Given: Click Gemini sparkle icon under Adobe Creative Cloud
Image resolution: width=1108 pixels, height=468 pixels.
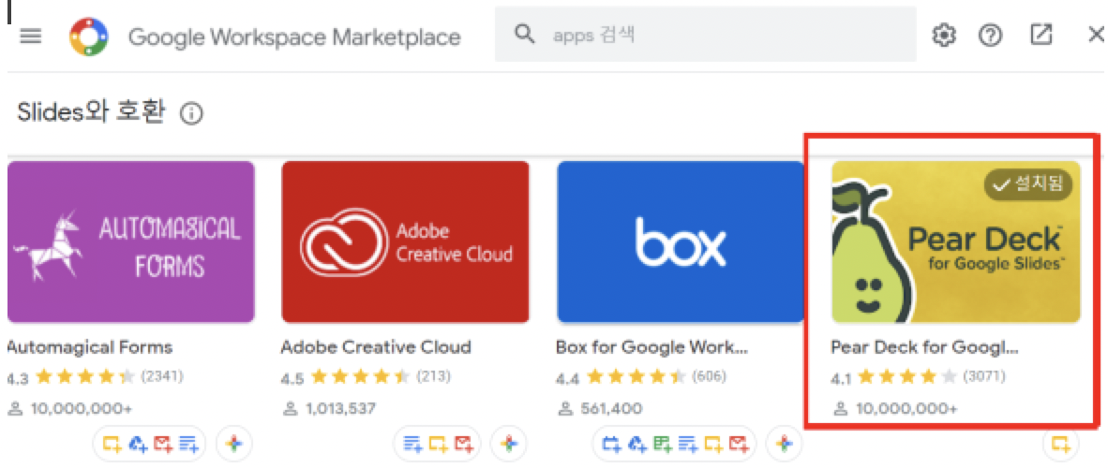Looking at the screenshot, I should [508, 444].
